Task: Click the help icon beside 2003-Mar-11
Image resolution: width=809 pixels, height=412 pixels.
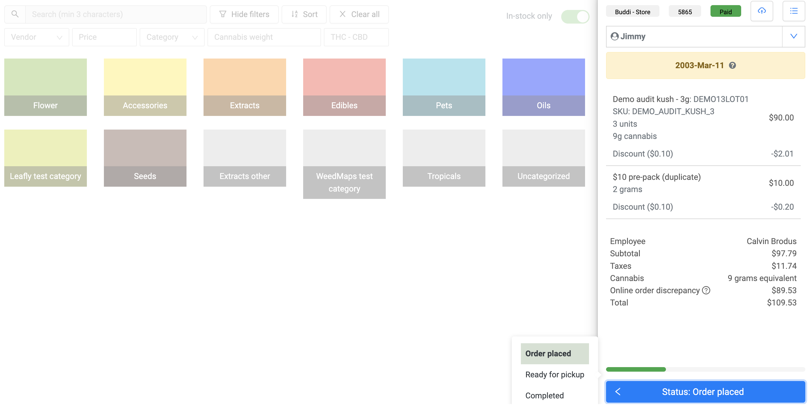Action: (732, 65)
